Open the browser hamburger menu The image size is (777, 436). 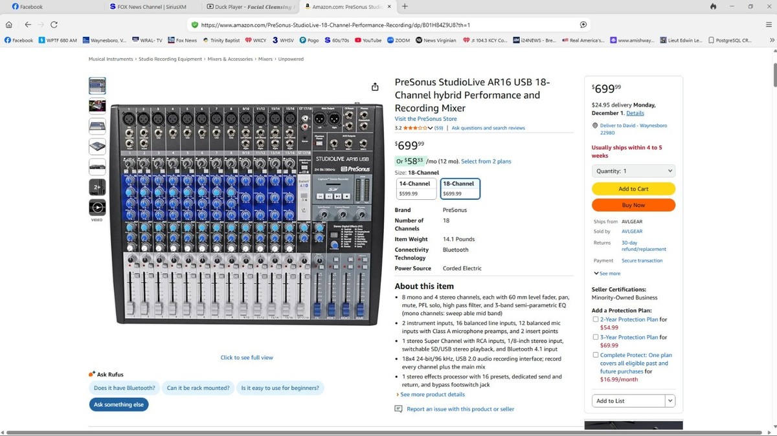click(x=769, y=25)
